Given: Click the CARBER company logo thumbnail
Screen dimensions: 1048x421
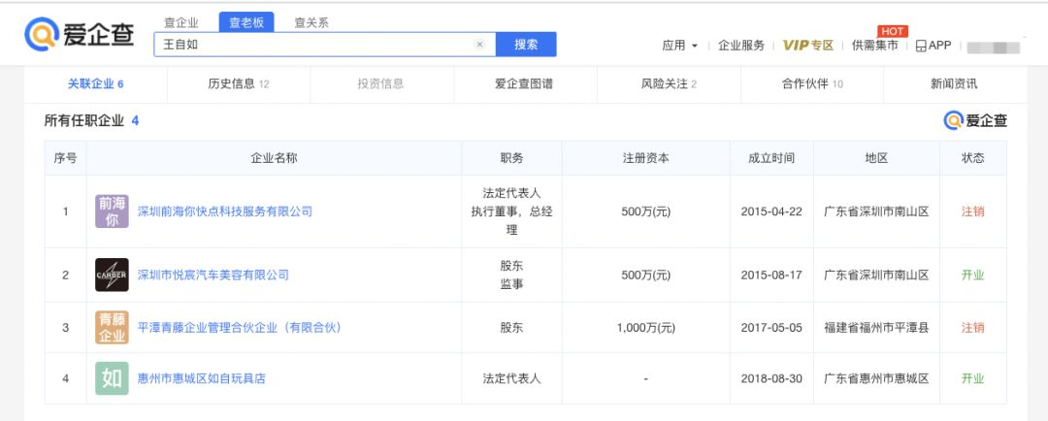Looking at the screenshot, I should tap(112, 275).
